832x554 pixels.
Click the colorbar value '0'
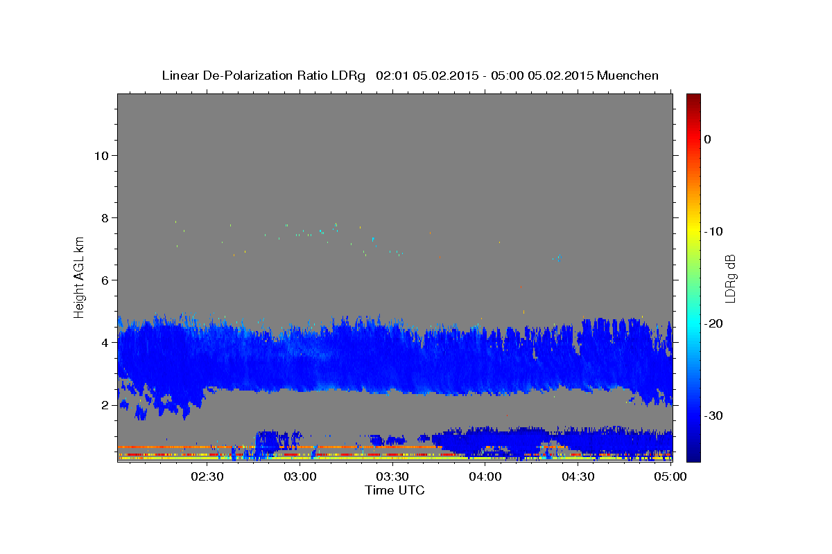708,139
